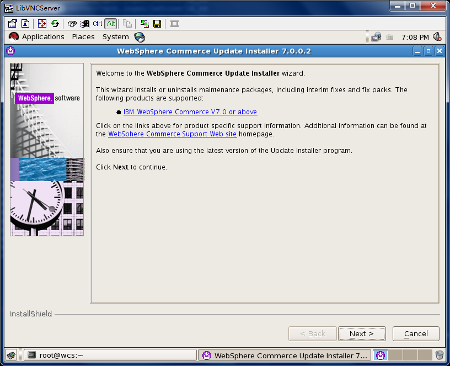The image size is (450, 366).
Task: Maximize the WebSphere installer window
Action: tap(428, 51)
